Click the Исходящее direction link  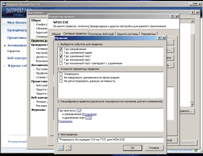[x=89, y=114]
